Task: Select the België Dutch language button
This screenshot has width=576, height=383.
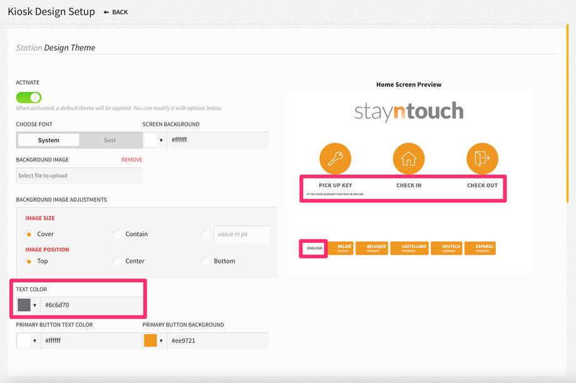Action: pyautogui.click(x=341, y=248)
